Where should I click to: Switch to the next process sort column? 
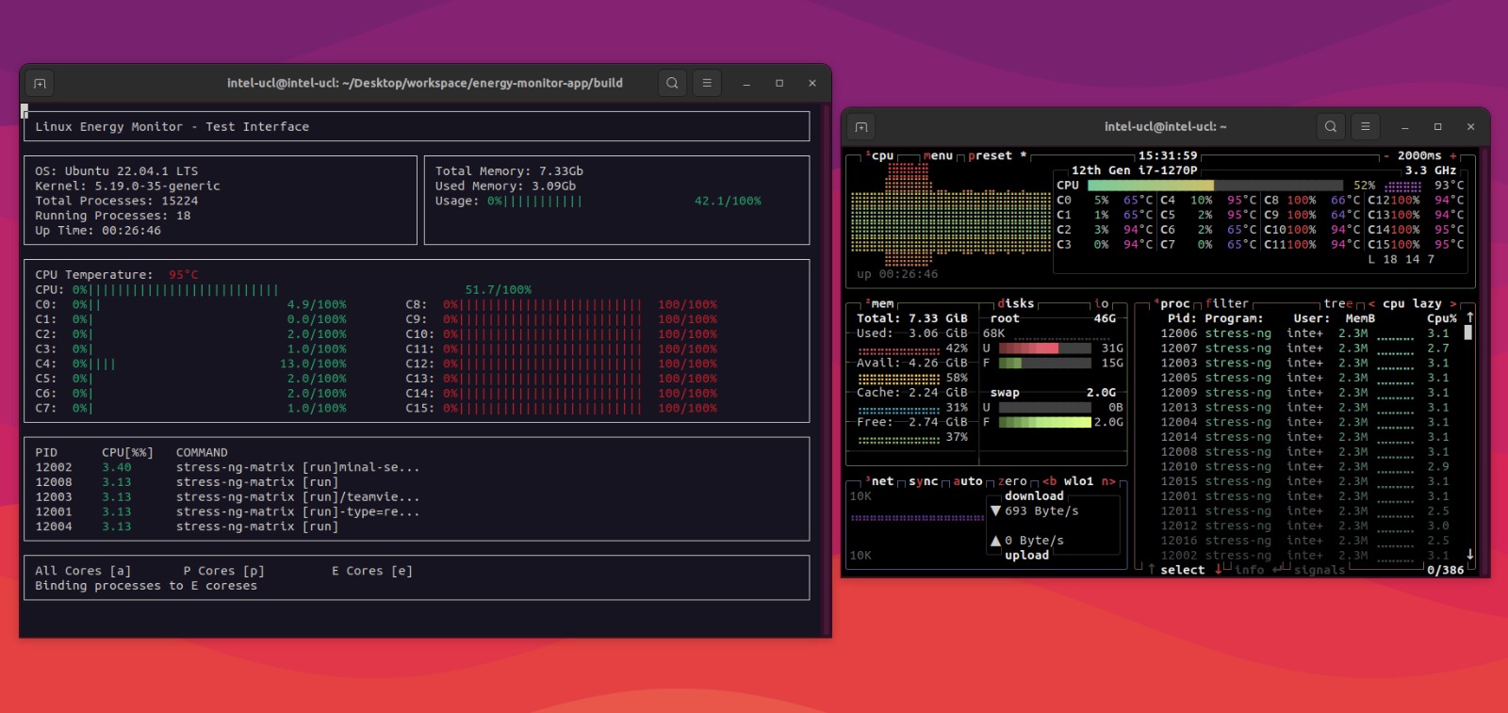(x=1453, y=303)
